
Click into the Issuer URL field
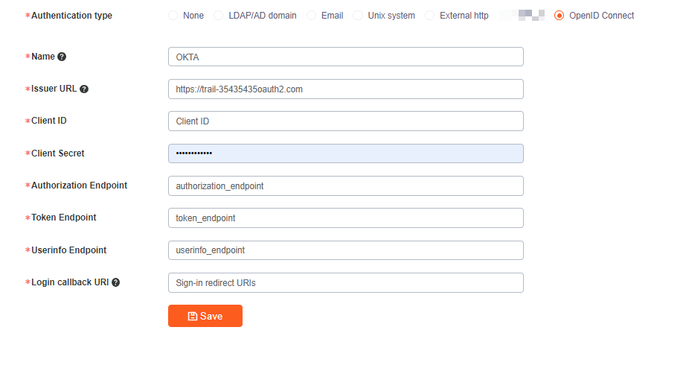(346, 89)
